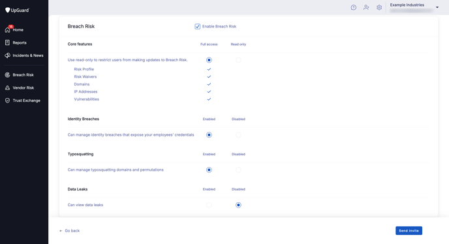
Task: Open the settings gear icon
Action: click(379, 7)
